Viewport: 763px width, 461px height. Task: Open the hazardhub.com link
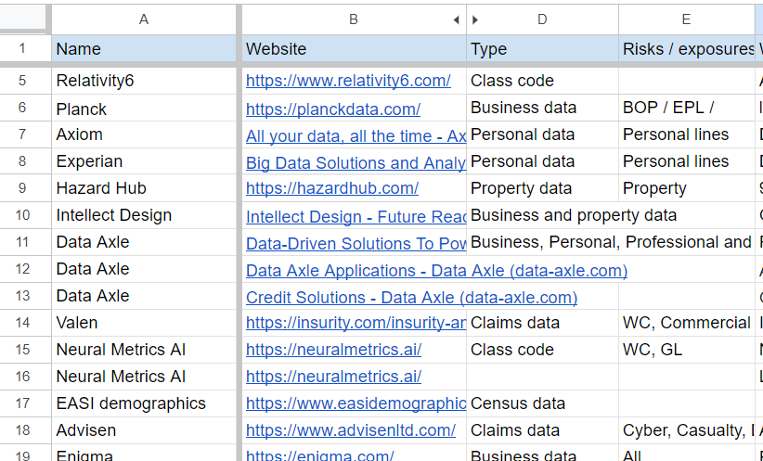332,188
